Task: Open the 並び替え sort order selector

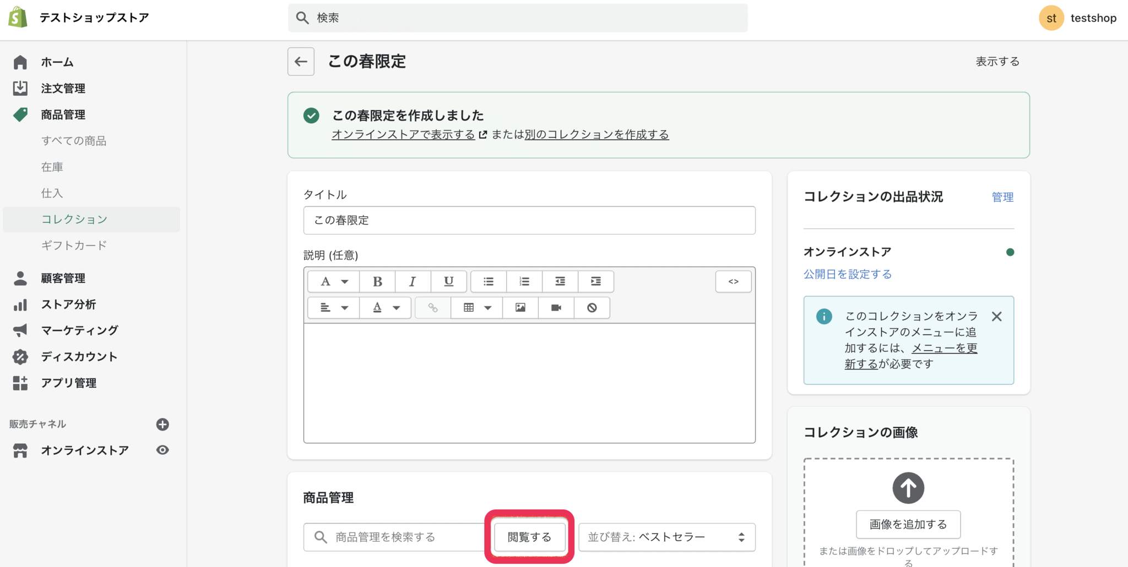Action: [666, 537]
